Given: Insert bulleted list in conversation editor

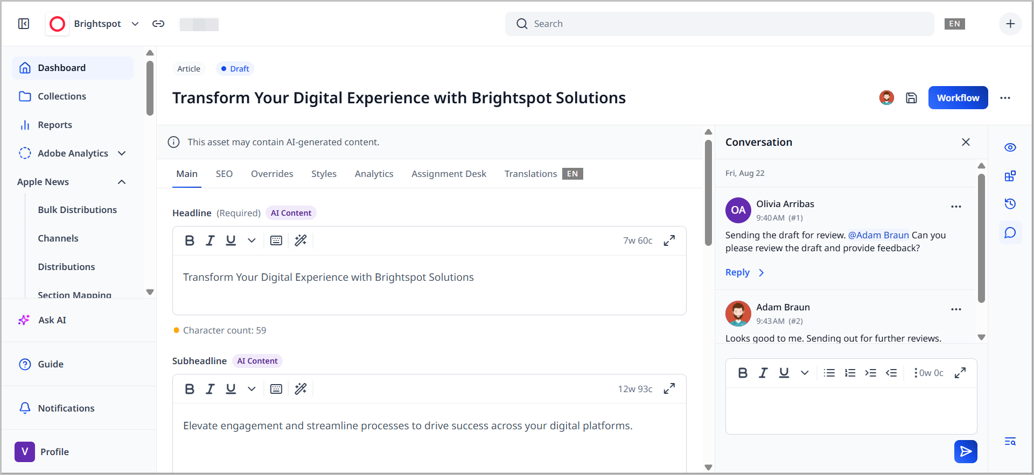Looking at the screenshot, I should tap(829, 373).
